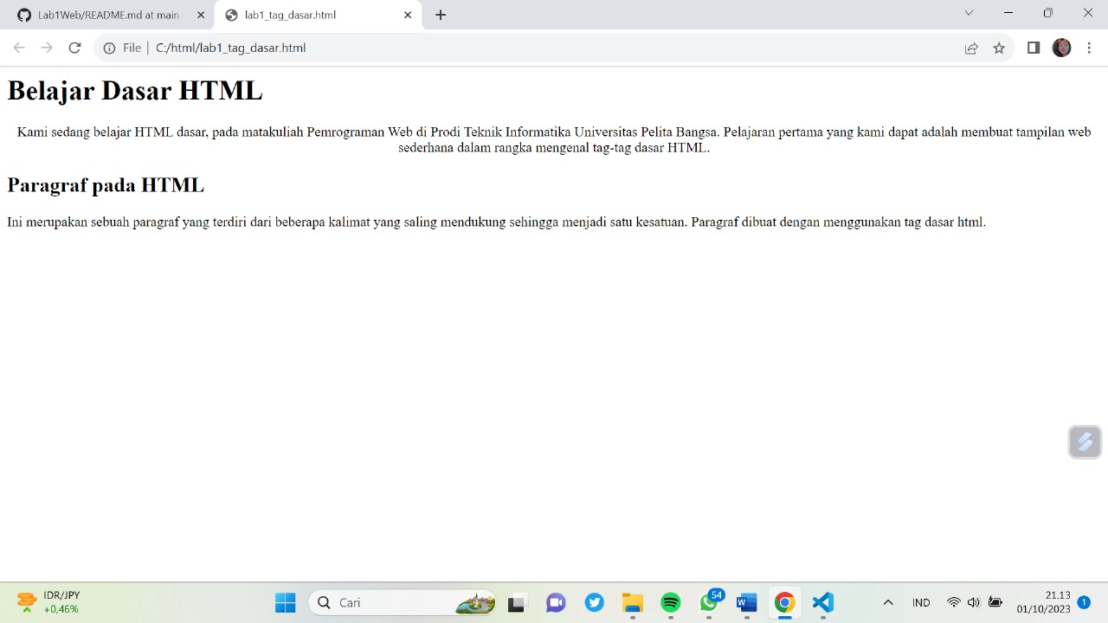Screen dimensions: 1108x623
Task: Expand hidden icons in the system tray
Action: [x=888, y=602]
